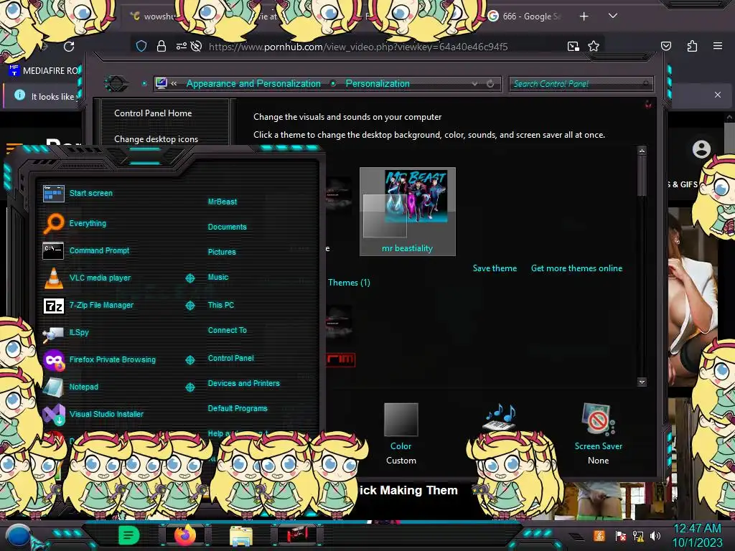735x551 pixels.
Task: Expand Notepad jump list arrow
Action: pyautogui.click(x=189, y=387)
